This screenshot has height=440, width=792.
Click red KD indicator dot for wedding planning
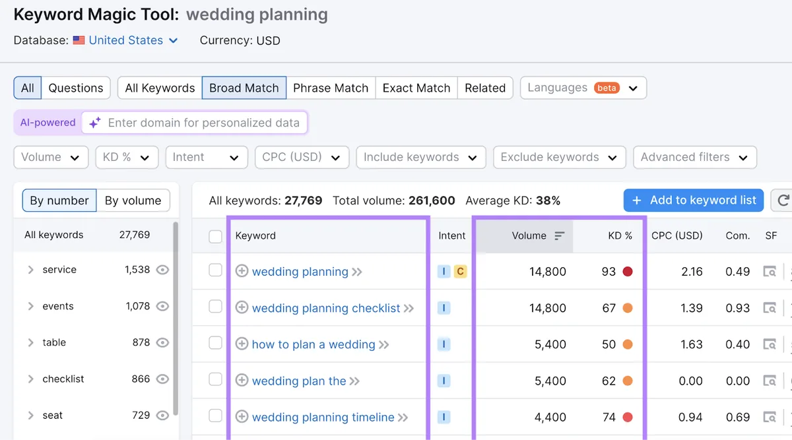pos(628,271)
